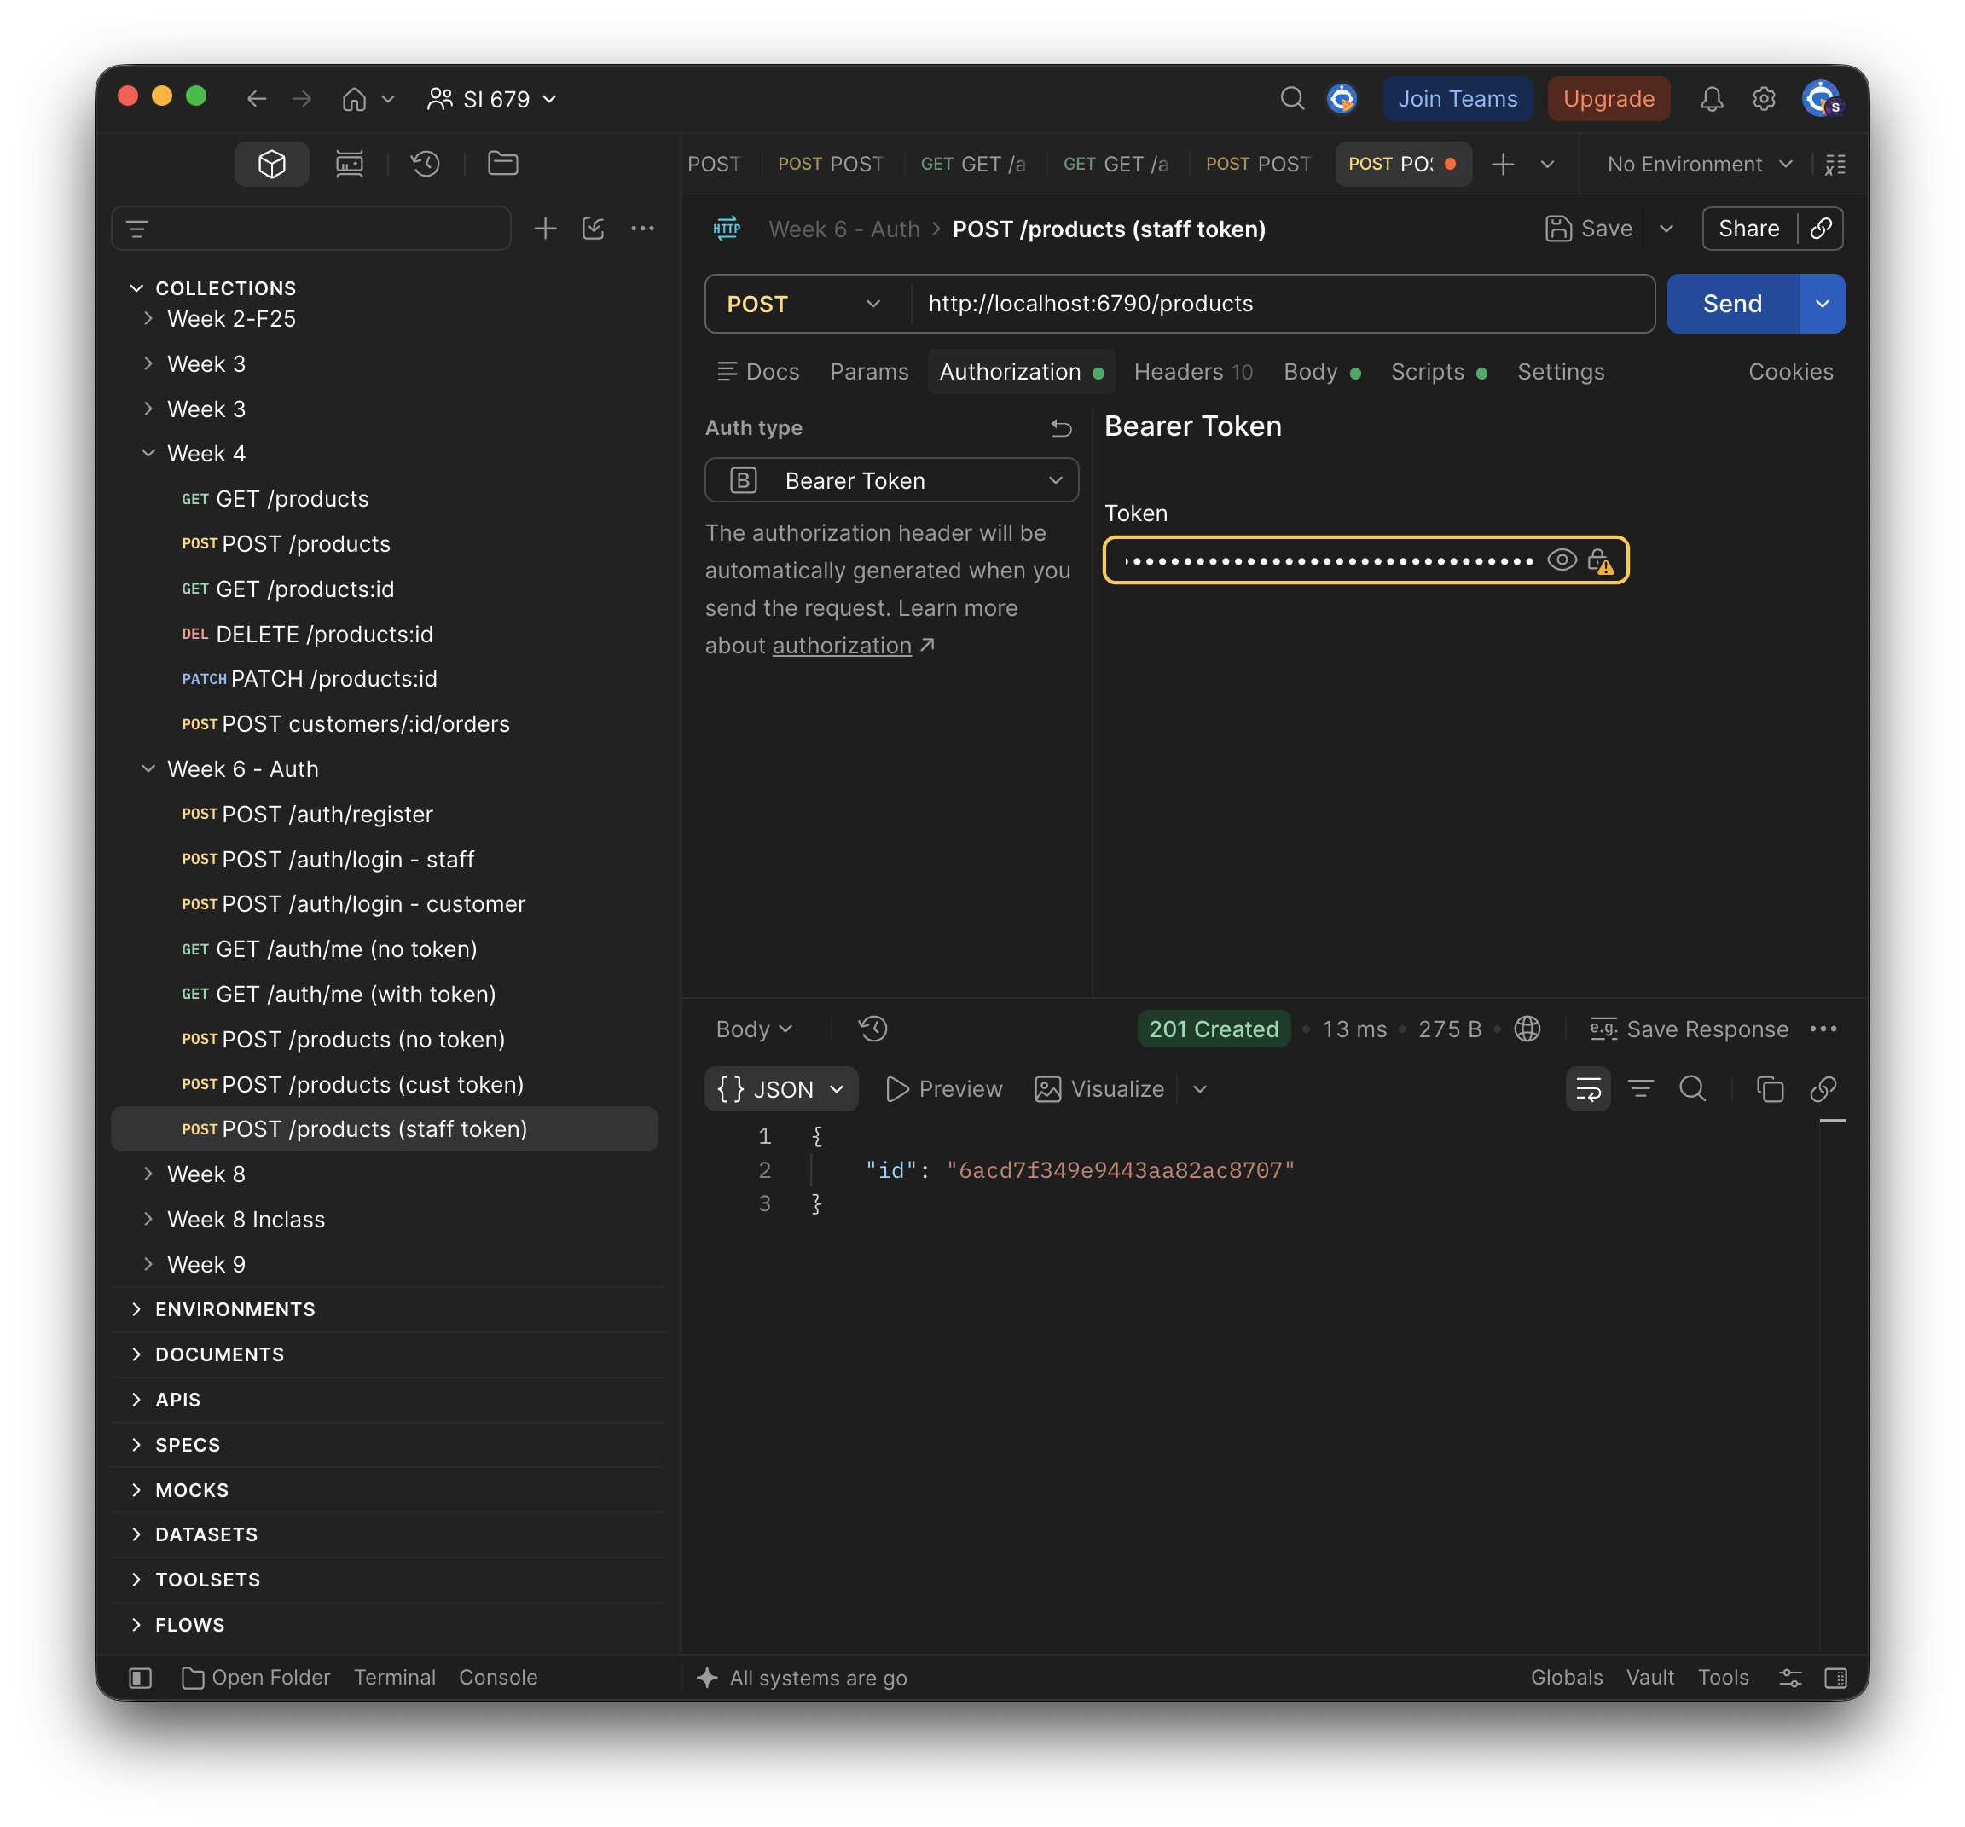
Task: Open the History sidebar icon
Action: (x=426, y=164)
